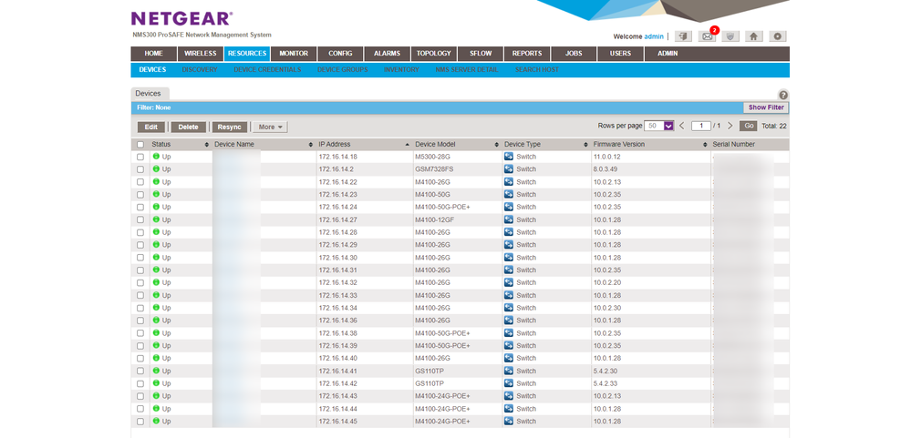Tick checkbox for device 172.16.14.45
This screenshot has width=911, height=438.
[140, 422]
